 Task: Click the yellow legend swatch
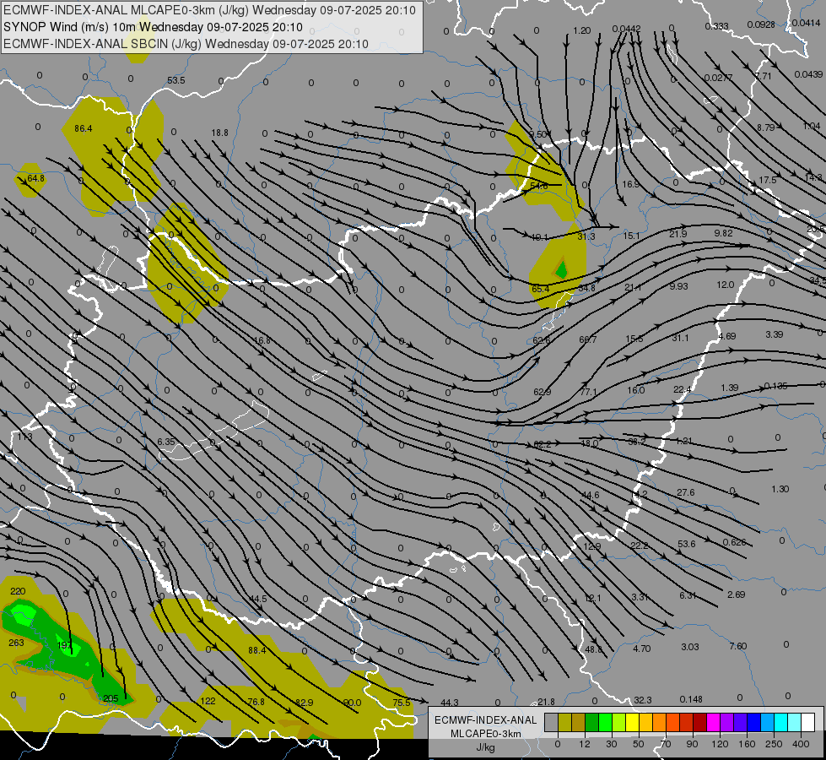coord(632,722)
